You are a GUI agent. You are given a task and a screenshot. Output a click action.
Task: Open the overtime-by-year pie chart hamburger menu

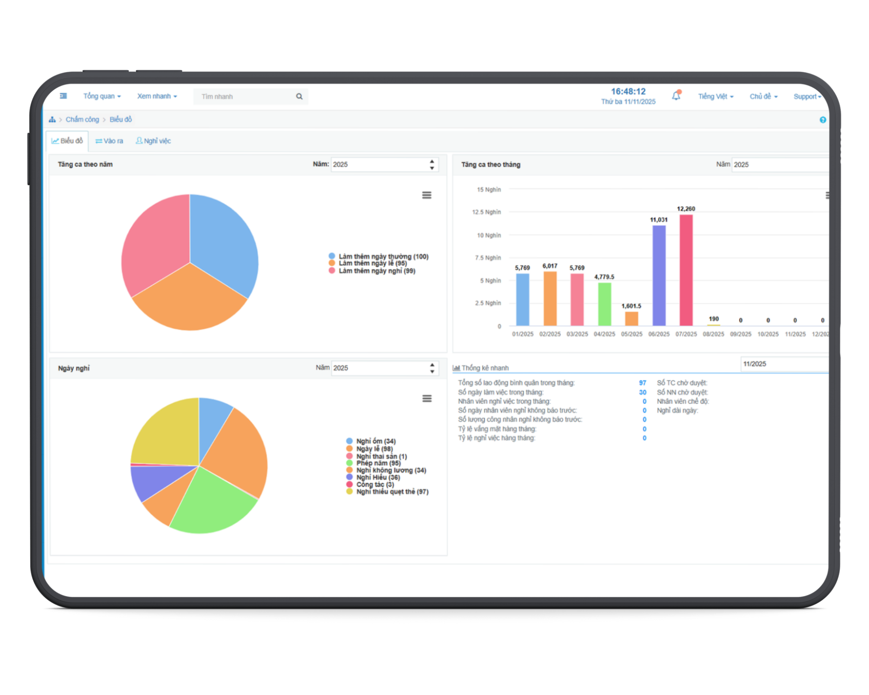426,196
